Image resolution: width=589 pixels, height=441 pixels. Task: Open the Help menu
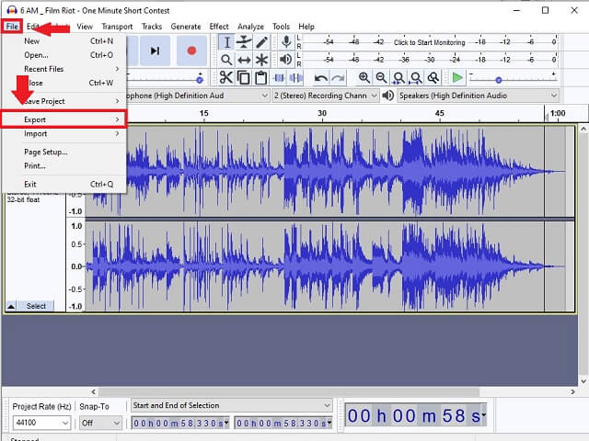click(306, 27)
